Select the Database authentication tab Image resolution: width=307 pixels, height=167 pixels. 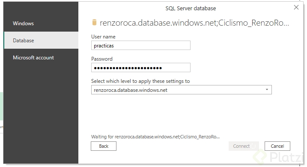[x=41, y=41]
